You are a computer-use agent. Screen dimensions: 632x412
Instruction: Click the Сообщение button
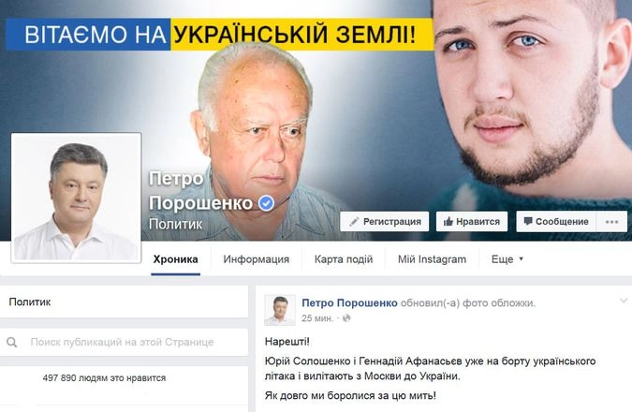tap(556, 222)
